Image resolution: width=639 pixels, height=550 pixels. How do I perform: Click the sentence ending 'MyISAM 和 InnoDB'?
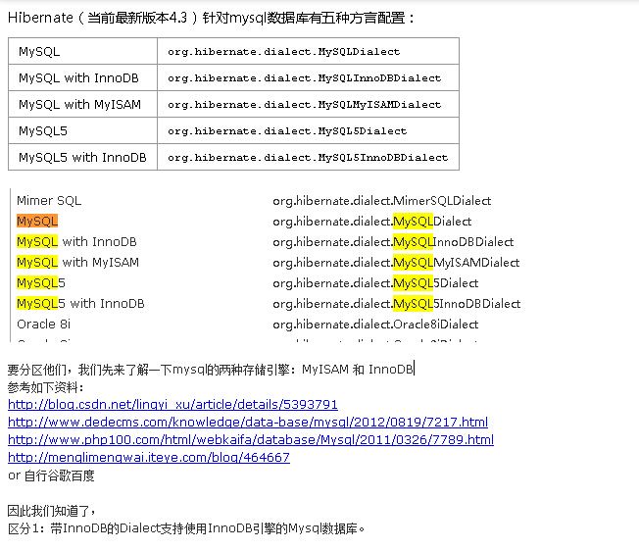[211, 370]
